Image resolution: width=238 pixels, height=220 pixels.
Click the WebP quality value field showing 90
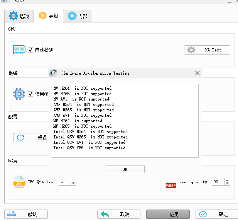point(218,182)
